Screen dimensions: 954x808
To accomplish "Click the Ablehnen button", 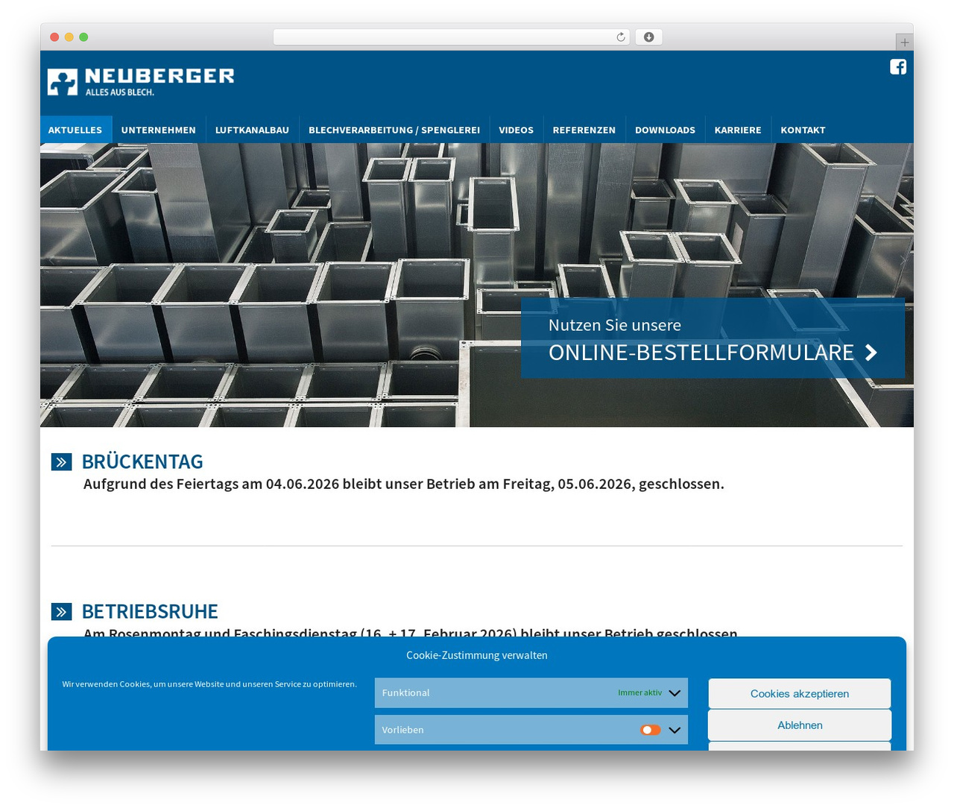I will [800, 725].
